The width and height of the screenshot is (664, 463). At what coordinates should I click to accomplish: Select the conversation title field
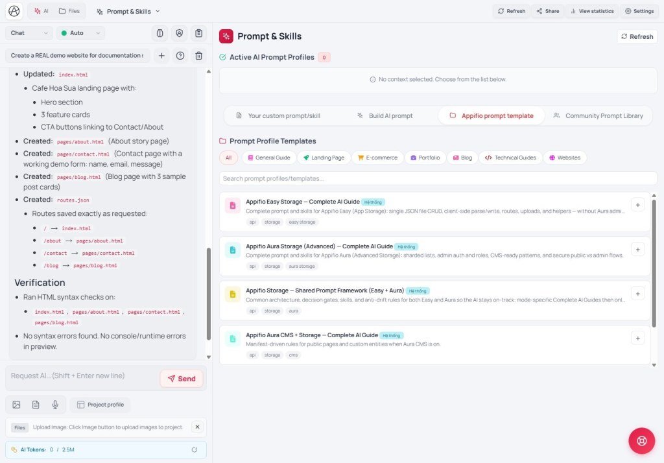(78, 56)
